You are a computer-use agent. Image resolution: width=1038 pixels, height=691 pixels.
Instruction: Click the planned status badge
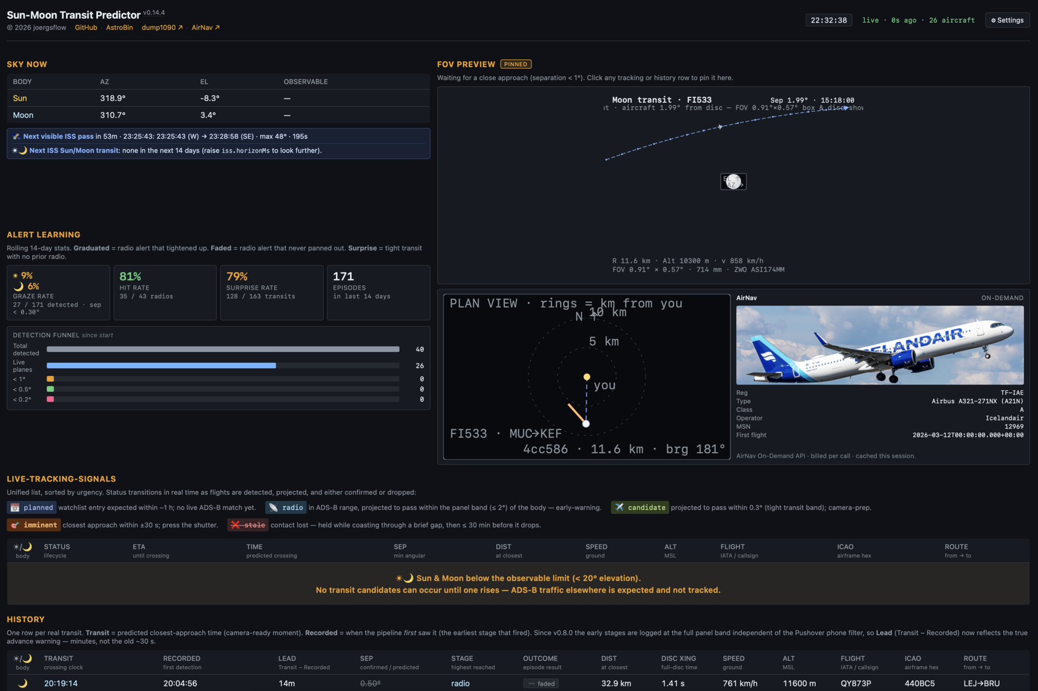[x=31, y=508]
